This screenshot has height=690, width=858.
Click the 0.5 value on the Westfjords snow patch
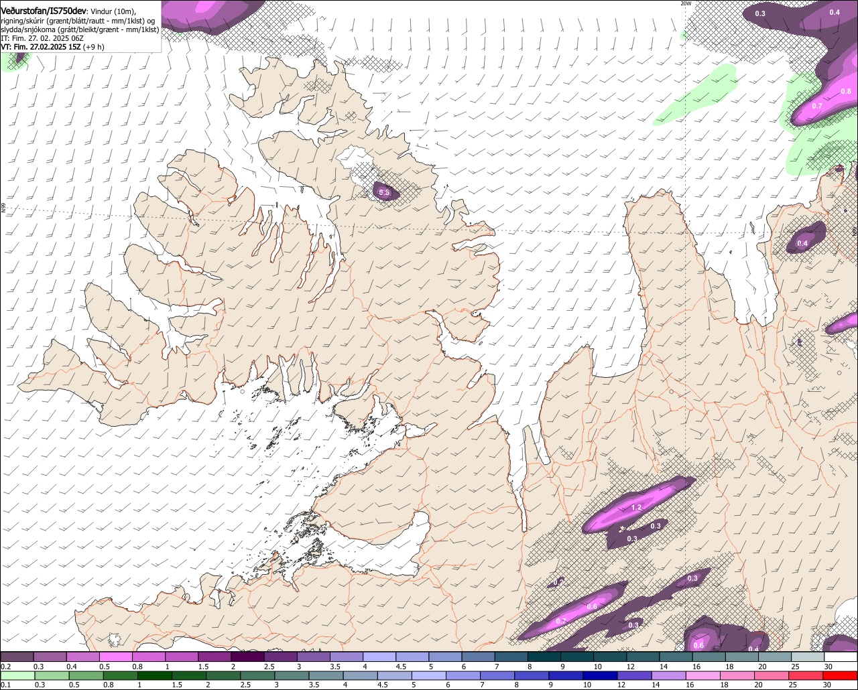384,192
